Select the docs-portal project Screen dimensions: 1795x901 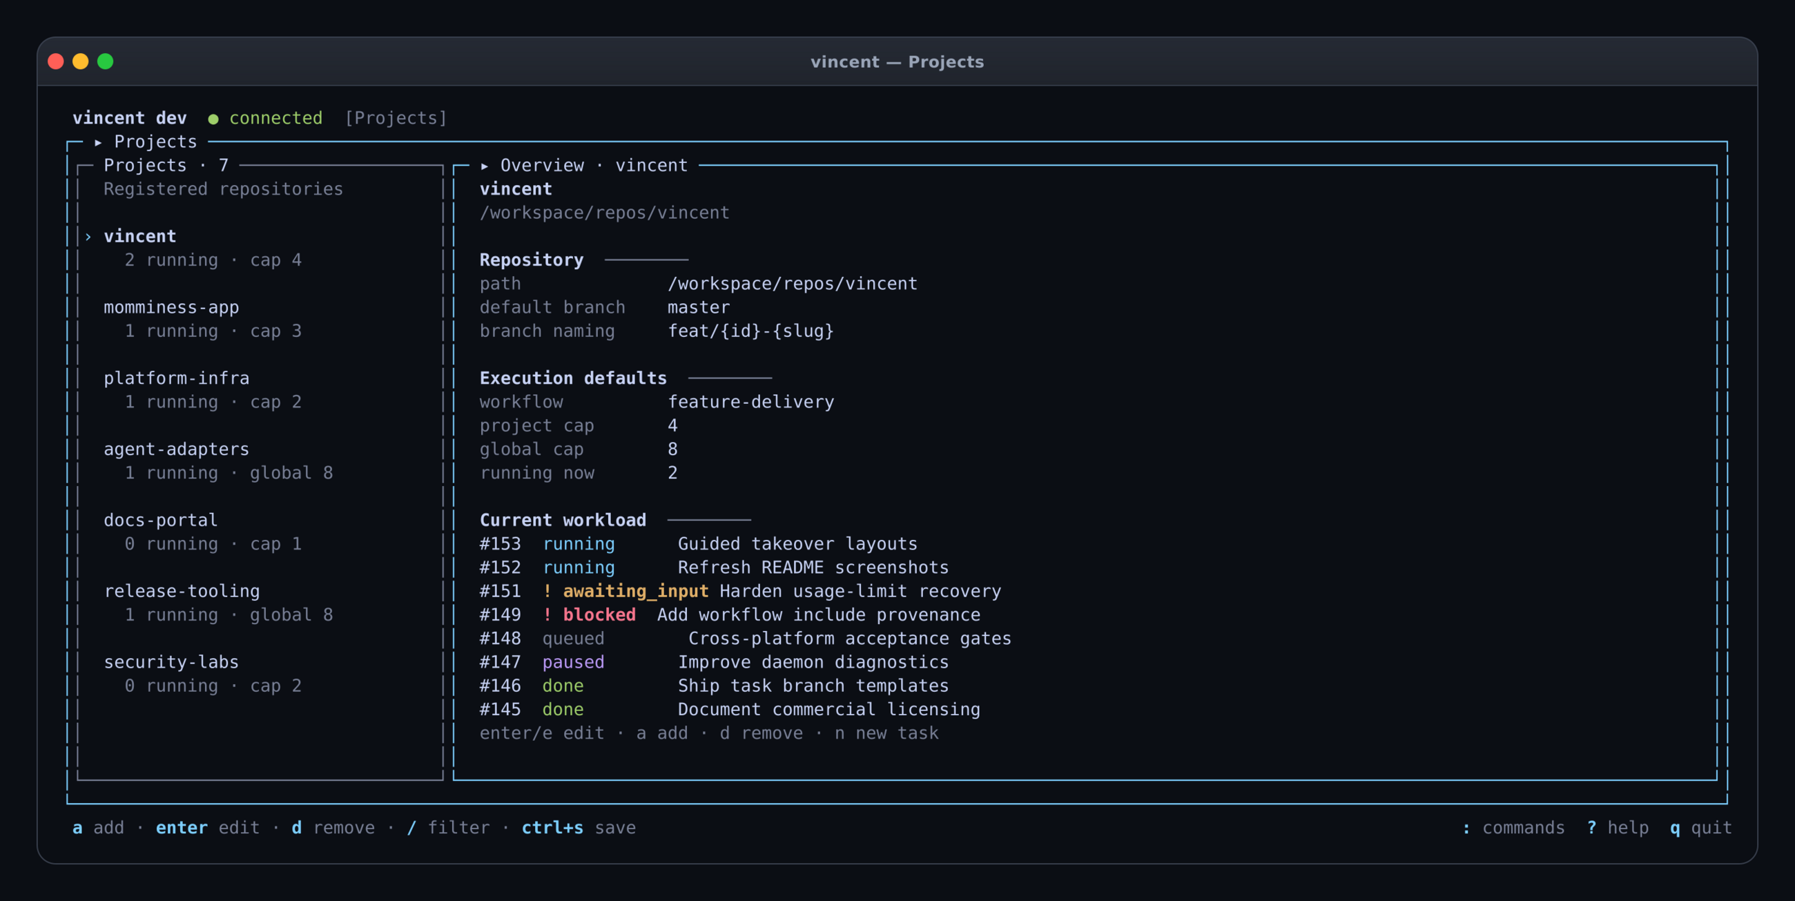click(x=161, y=521)
